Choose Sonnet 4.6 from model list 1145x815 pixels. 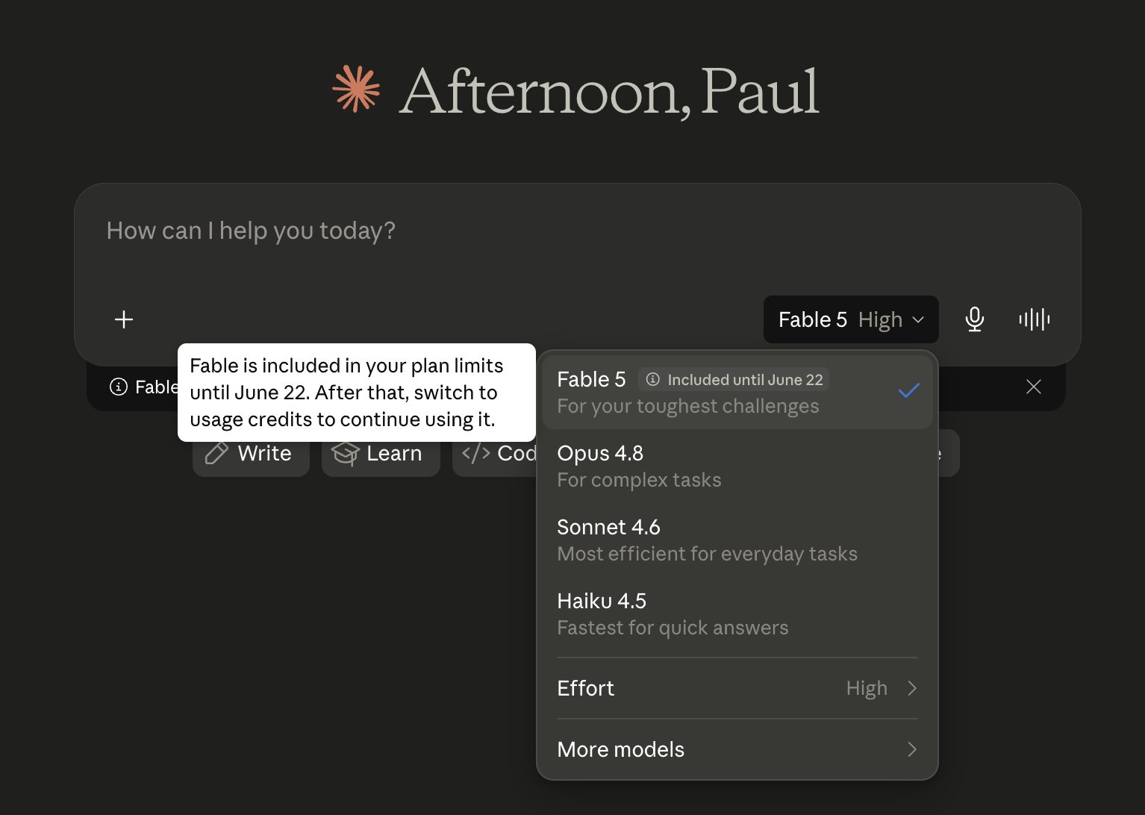point(737,540)
